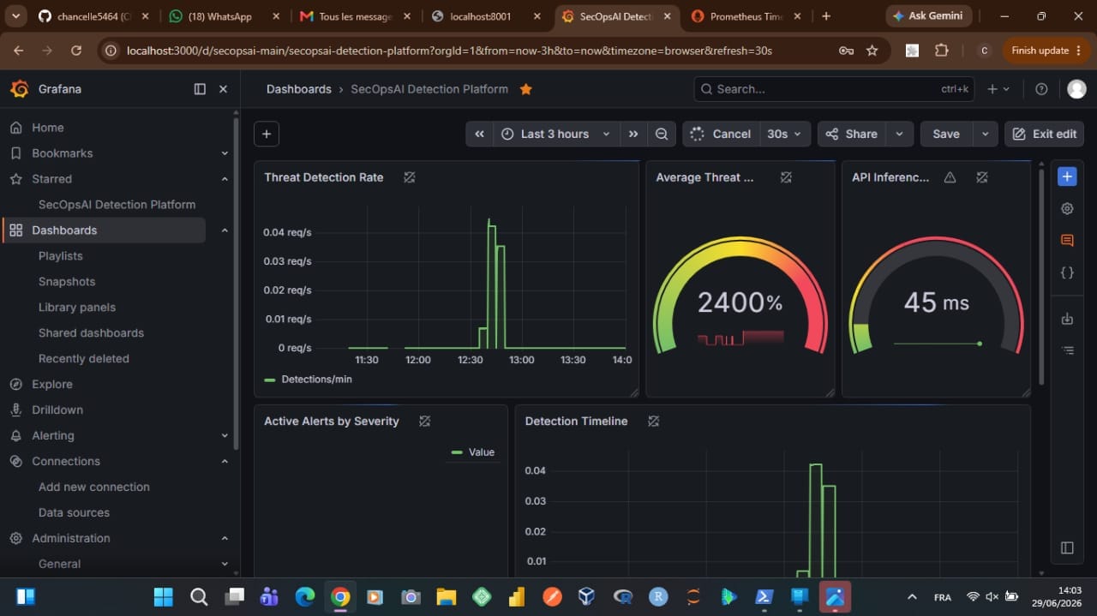This screenshot has width=1097, height=616.
Task: Click the add panel plus button
Action: pyautogui.click(x=267, y=134)
